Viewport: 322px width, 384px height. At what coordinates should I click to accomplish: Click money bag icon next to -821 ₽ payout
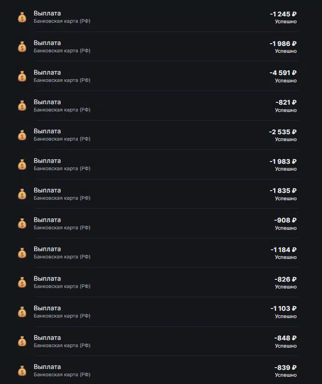pos(22,106)
